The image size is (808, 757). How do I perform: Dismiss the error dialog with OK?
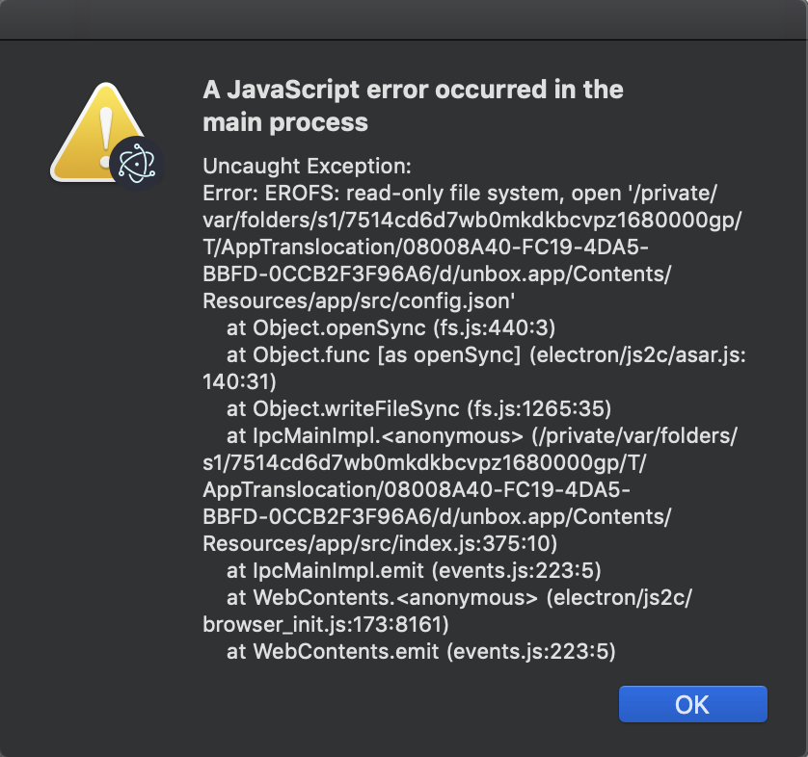pyautogui.click(x=692, y=704)
